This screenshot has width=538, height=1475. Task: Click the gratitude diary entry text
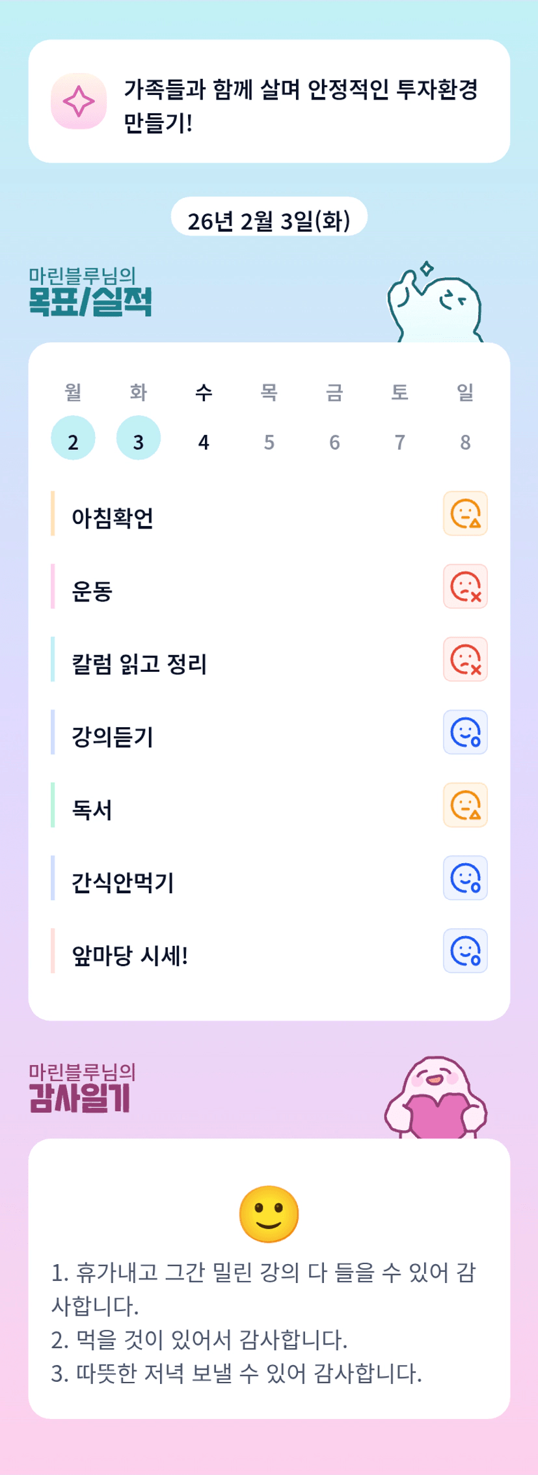(263, 1322)
